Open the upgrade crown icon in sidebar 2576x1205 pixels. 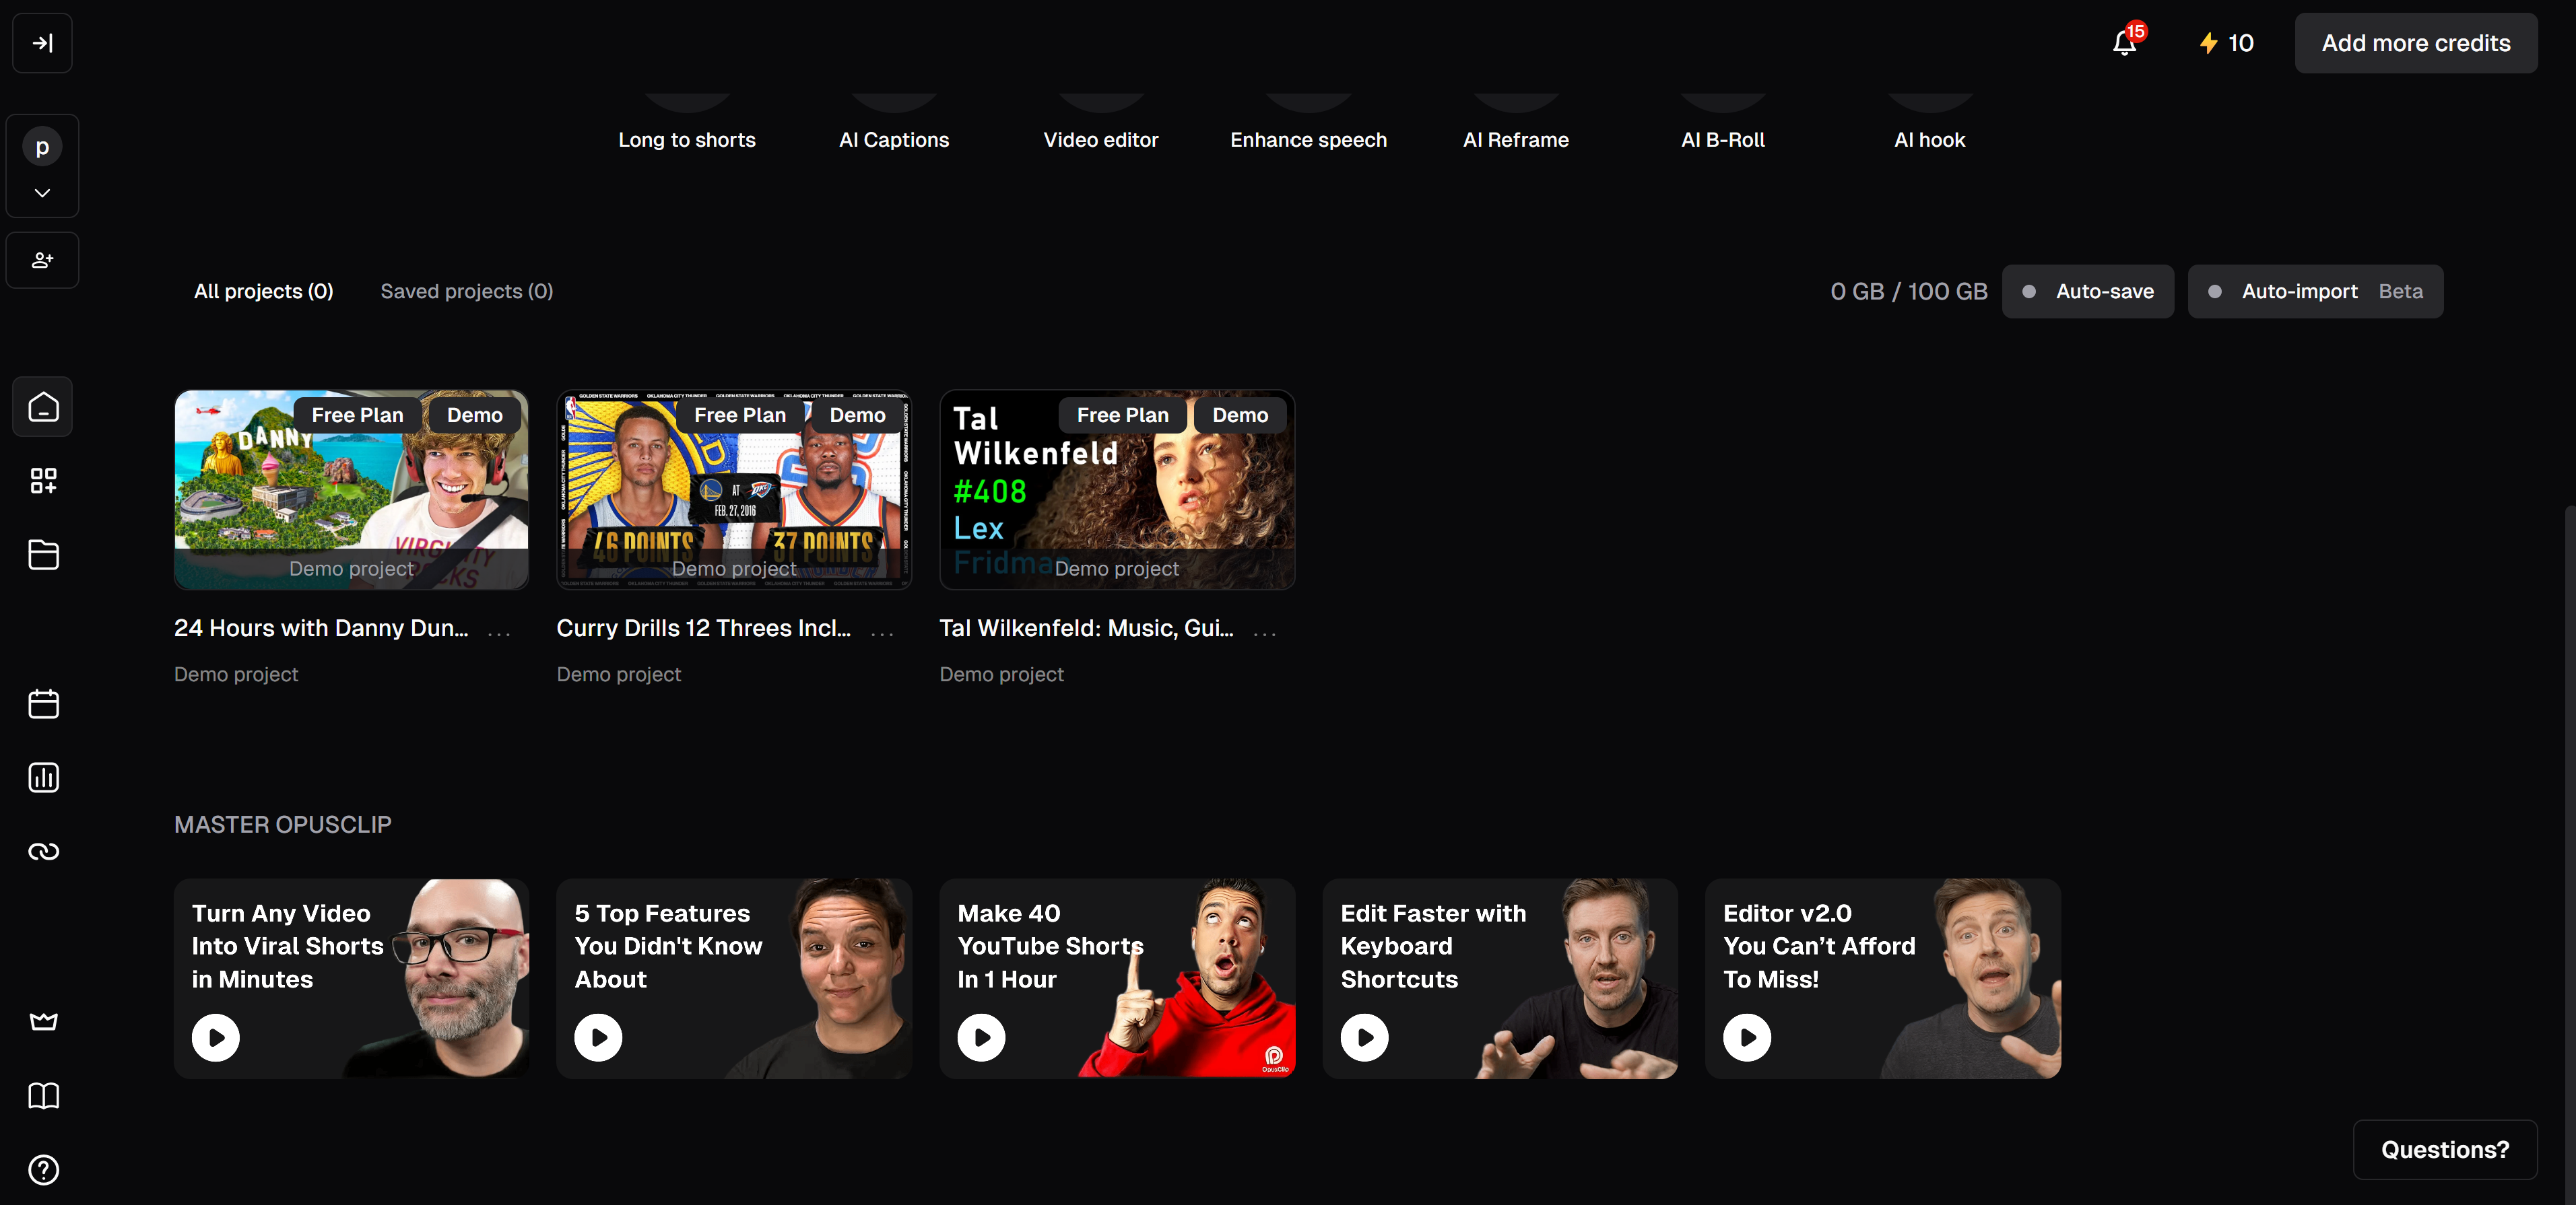pos(42,1021)
